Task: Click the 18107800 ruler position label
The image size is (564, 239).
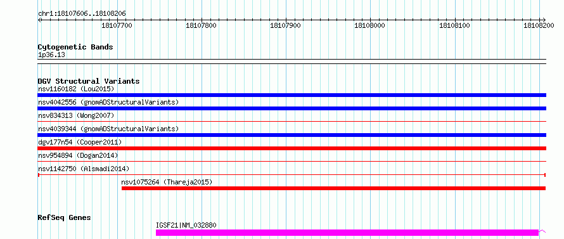Action: coord(202,25)
